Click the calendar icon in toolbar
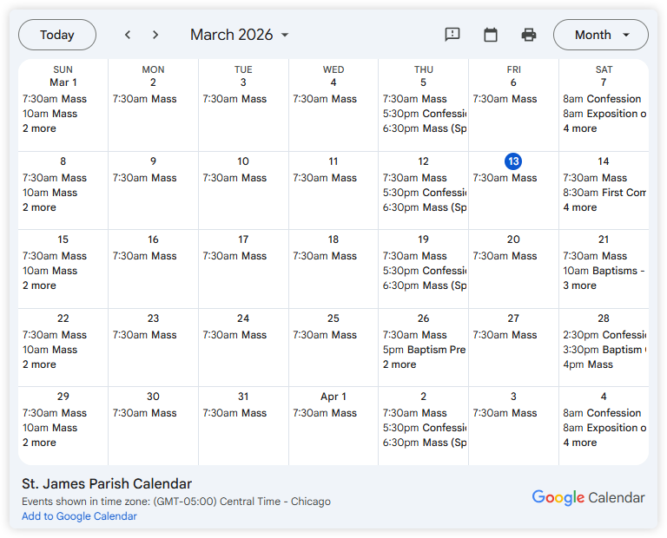The width and height of the screenshot is (667, 538). pyautogui.click(x=491, y=35)
